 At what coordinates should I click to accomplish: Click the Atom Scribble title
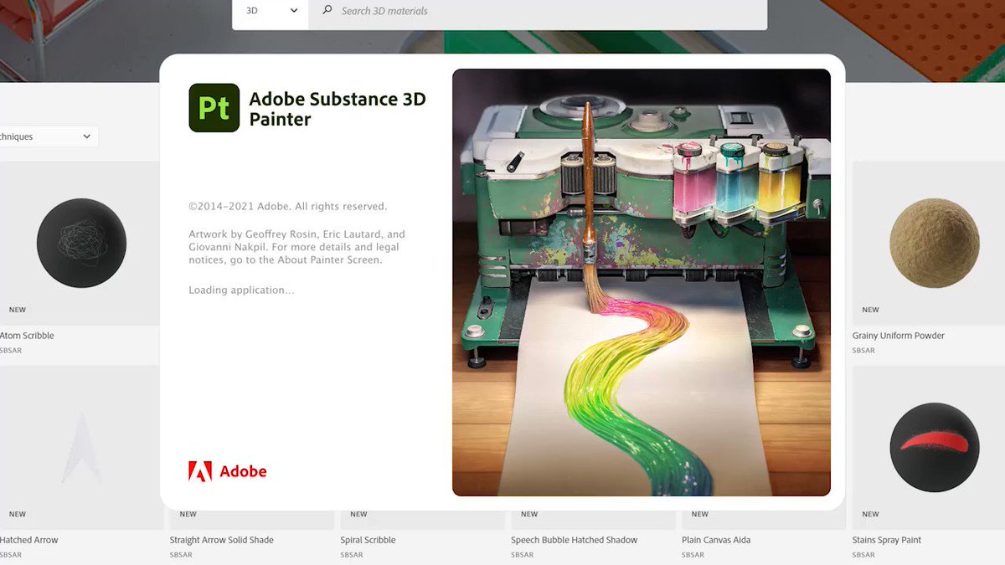(x=27, y=336)
